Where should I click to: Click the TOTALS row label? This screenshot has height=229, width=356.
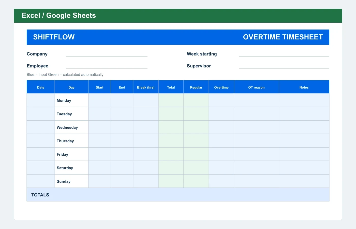(40, 195)
